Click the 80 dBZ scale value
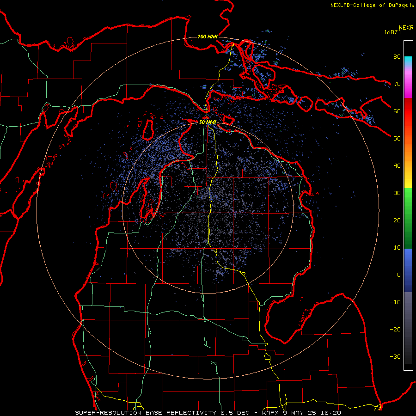 pyautogui.click(x=397, y=56)
